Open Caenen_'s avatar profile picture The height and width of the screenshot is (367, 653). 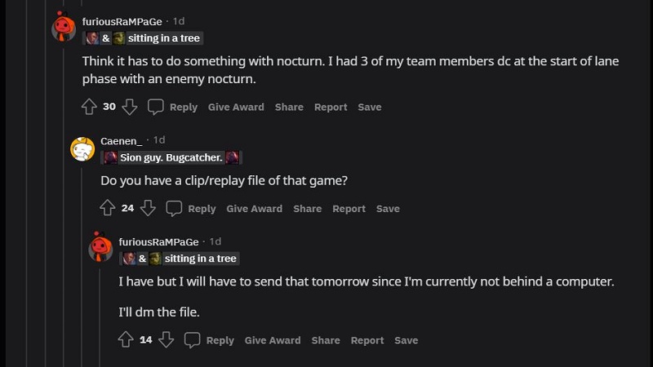(x=82, y=149)
